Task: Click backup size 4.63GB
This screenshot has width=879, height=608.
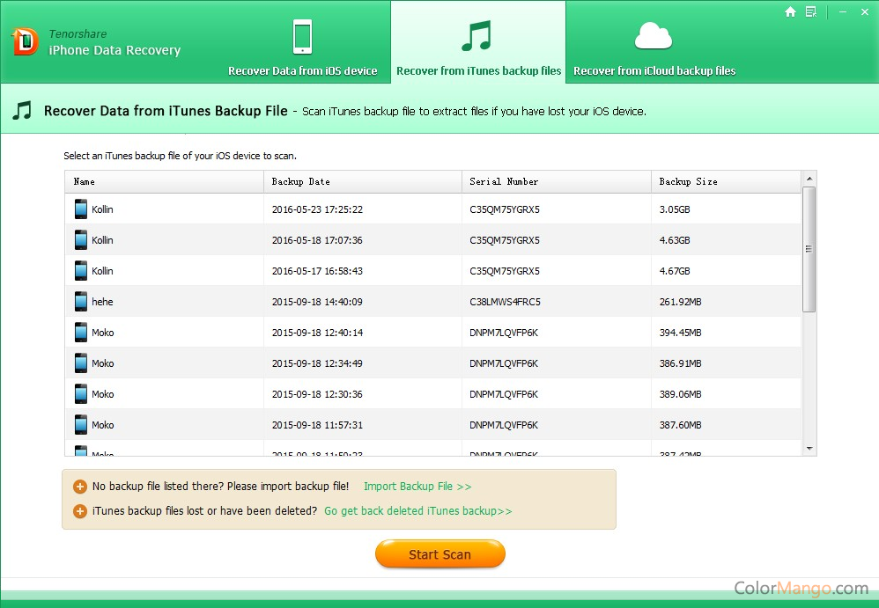Action: tap(675, 240)
